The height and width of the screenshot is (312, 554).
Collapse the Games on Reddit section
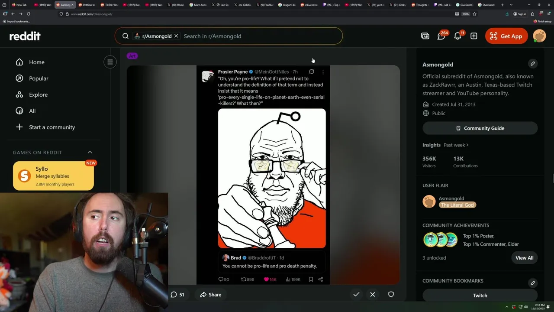click(x=90, y=152)
